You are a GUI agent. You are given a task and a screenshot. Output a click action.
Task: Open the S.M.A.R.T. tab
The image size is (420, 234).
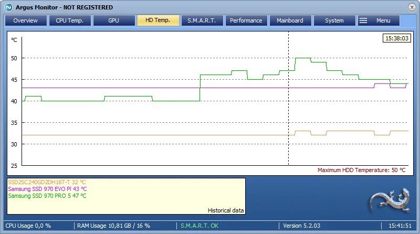[202, 20]
